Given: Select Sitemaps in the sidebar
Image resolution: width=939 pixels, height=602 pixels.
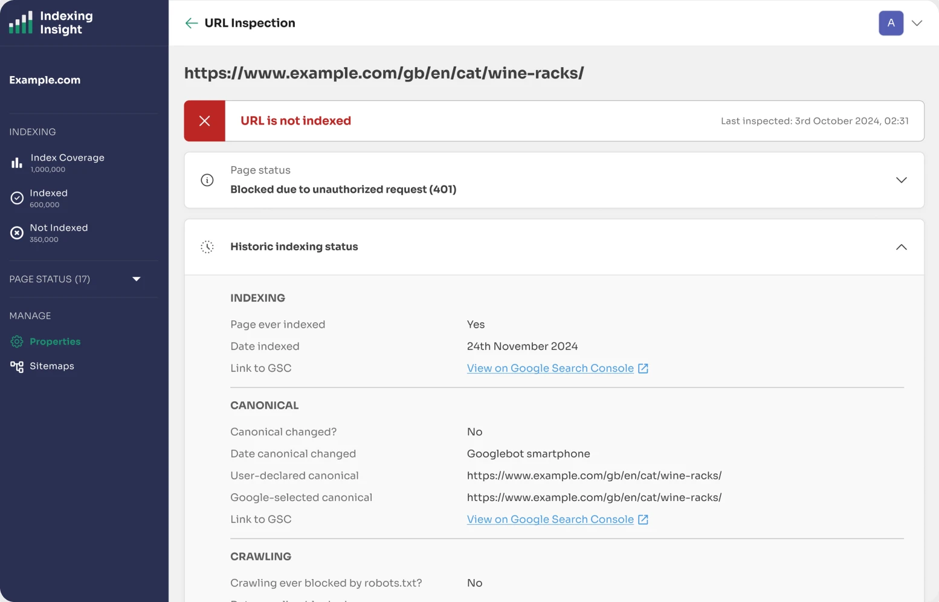Looking at the screenshot, I should pyautogui.click(x=52, y=366).
